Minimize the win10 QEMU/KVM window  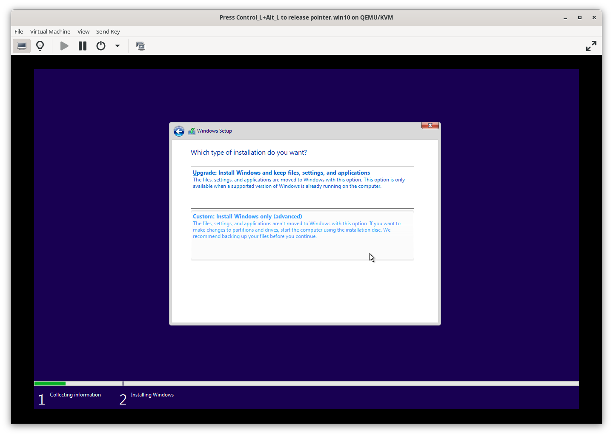click(565, 18)
